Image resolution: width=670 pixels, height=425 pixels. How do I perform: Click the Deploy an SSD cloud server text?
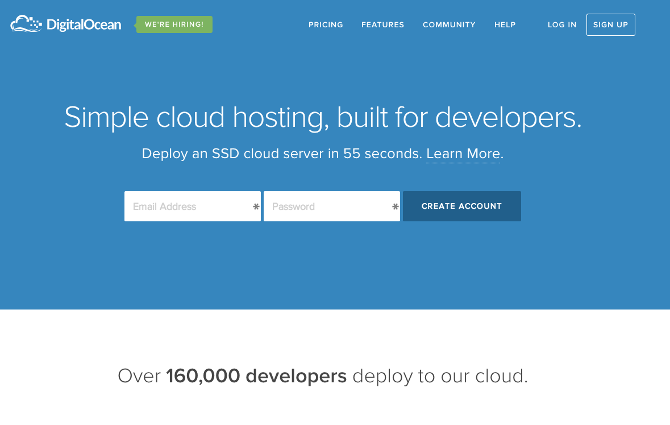click(x=281, y=154)
